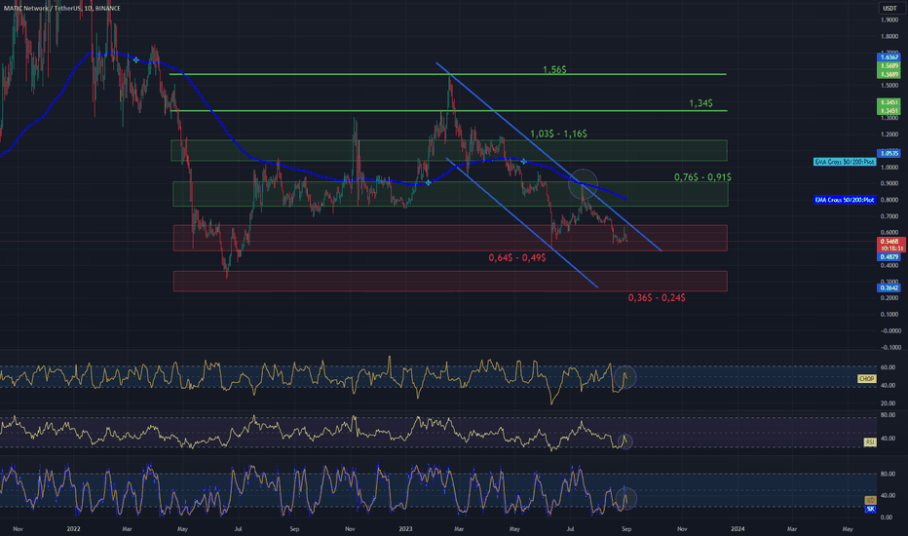The height and width of the screenshot is (536, 908).
Task: Click the 0.7000 tick on the price scale
Action: (889, 216)
